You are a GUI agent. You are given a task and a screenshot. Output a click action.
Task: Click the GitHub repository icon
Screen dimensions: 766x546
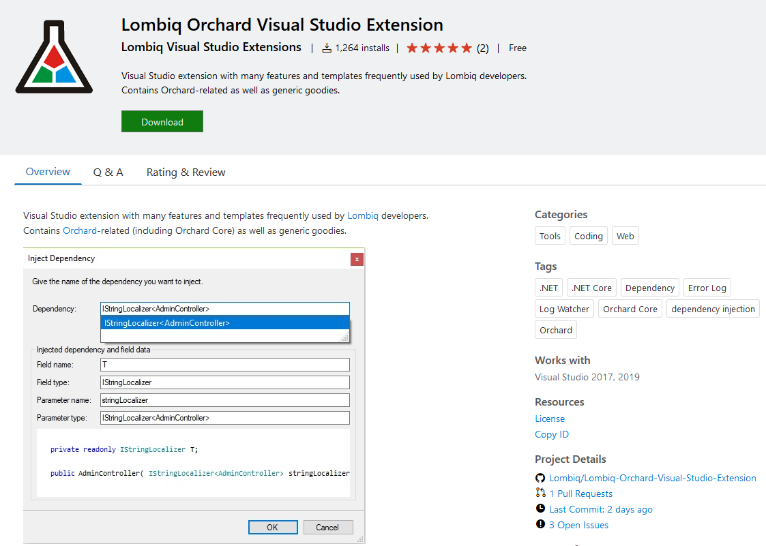pyautogui.click(x=540, y=478)
